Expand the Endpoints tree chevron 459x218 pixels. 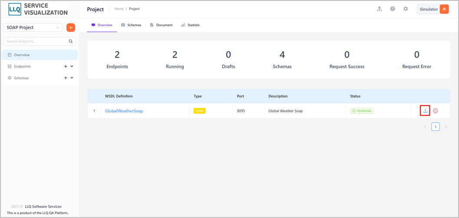tap(72, 66)
